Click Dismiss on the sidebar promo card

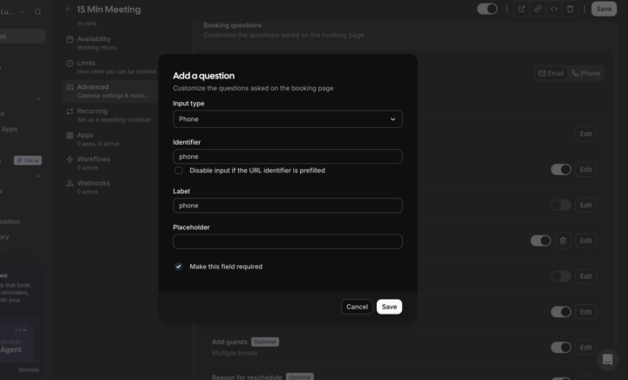(29, 370)
